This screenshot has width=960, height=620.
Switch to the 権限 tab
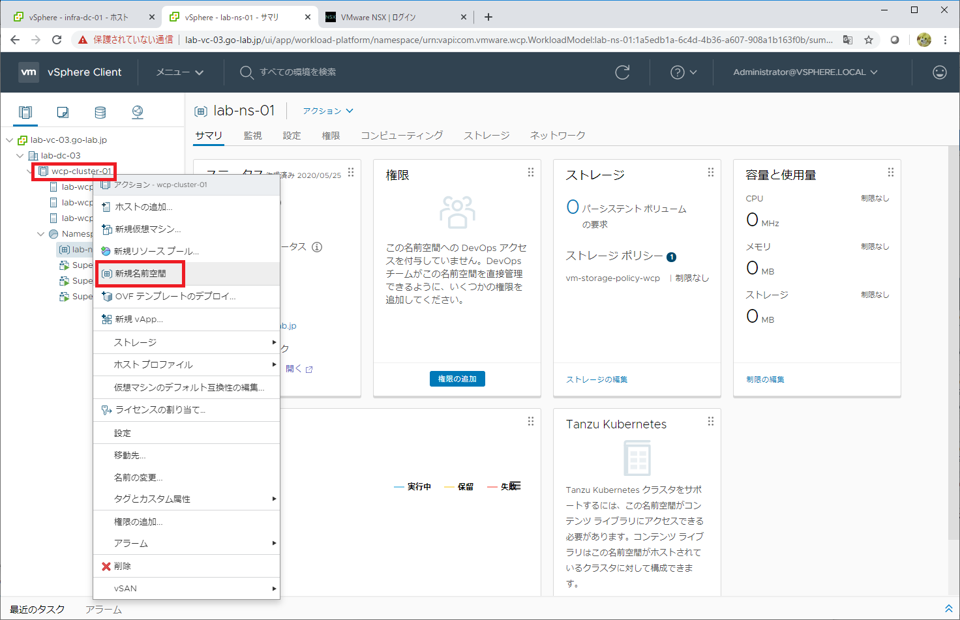click(331, 136)
